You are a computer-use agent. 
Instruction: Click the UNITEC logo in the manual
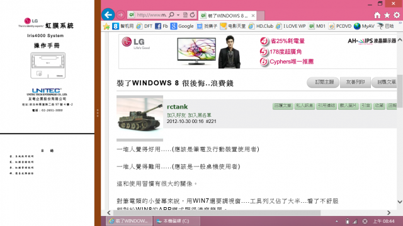click(47, 90)
